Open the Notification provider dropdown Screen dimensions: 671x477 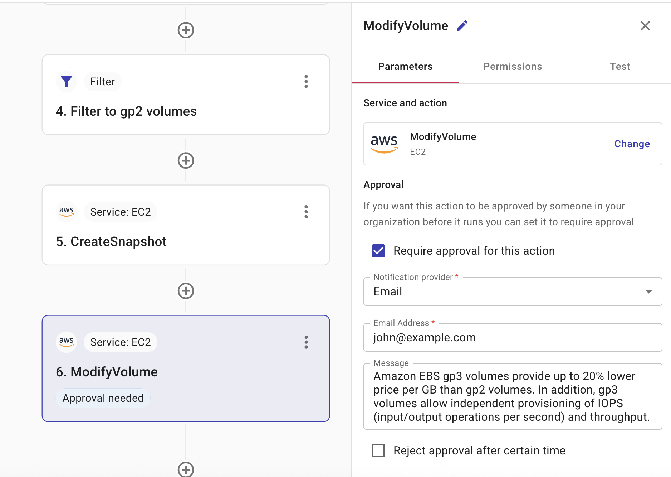(x=648, y=291)
